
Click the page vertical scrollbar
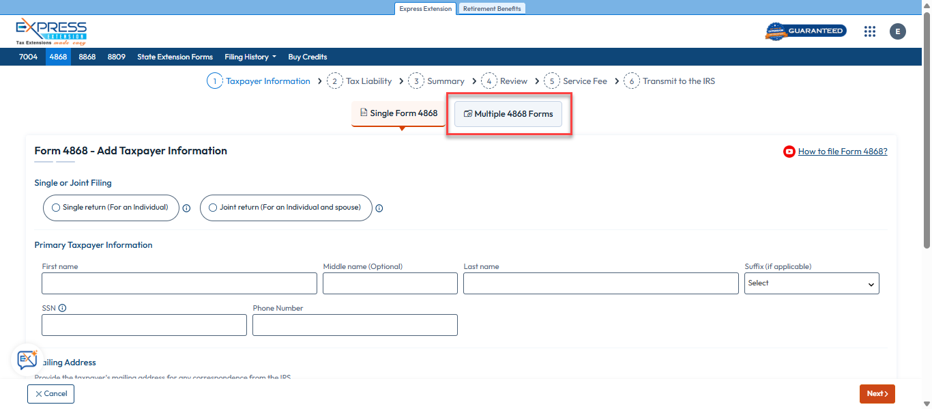[927, 130]
